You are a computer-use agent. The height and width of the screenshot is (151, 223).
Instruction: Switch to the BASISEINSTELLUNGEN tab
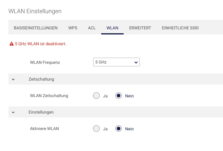(35, 28)
